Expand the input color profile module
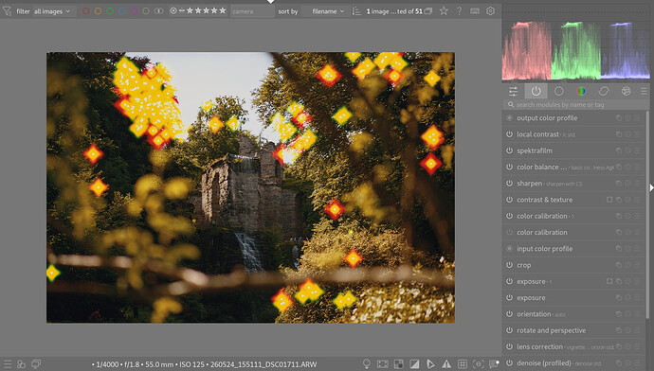 [545, 249]
